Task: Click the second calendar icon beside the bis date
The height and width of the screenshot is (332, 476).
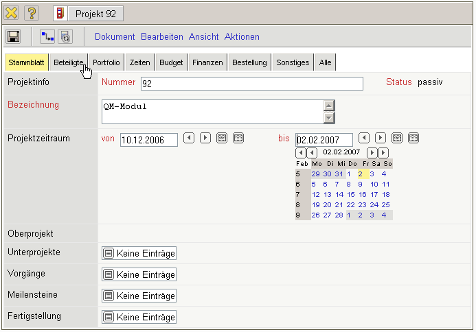Action: point(413,139)
